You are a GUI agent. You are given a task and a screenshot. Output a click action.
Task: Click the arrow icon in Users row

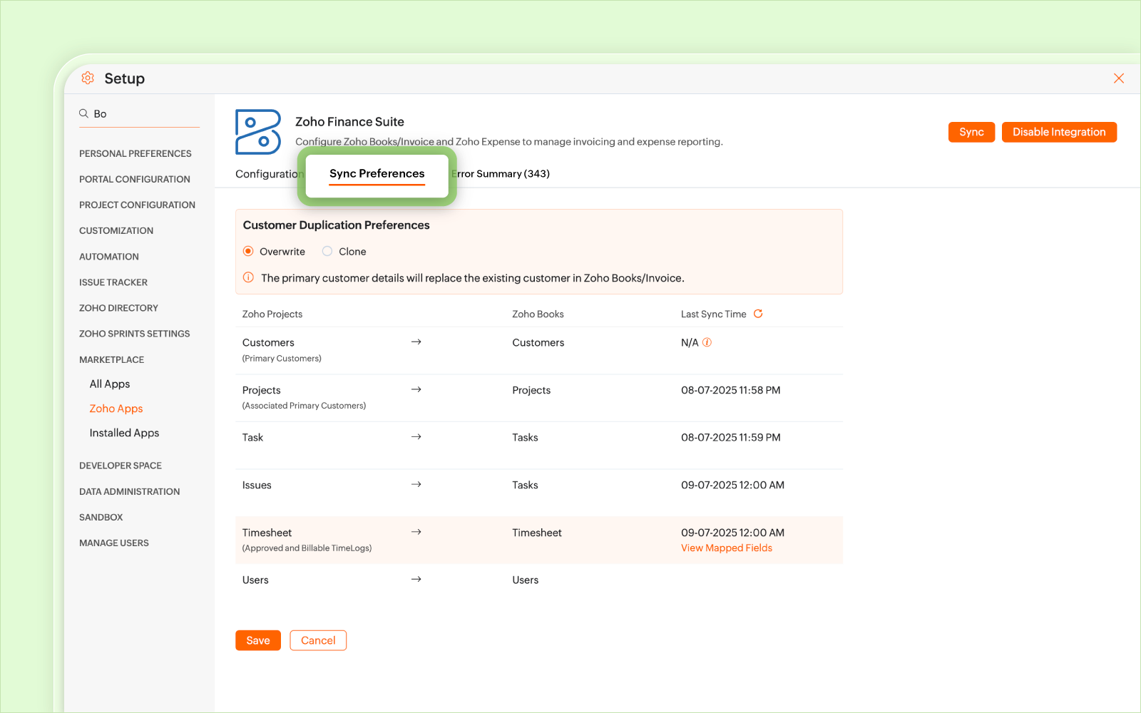pyautogui.click(x=416, y=579)
